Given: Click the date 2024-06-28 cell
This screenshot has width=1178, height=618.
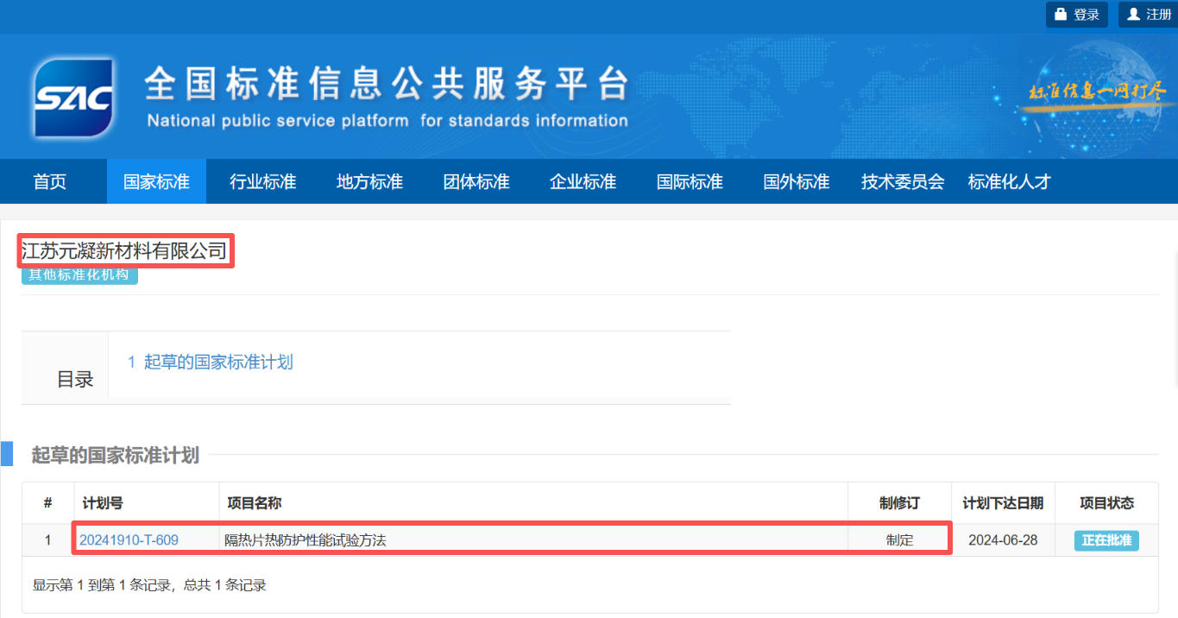Looking at the screenshot, I should coord(1003,540).
